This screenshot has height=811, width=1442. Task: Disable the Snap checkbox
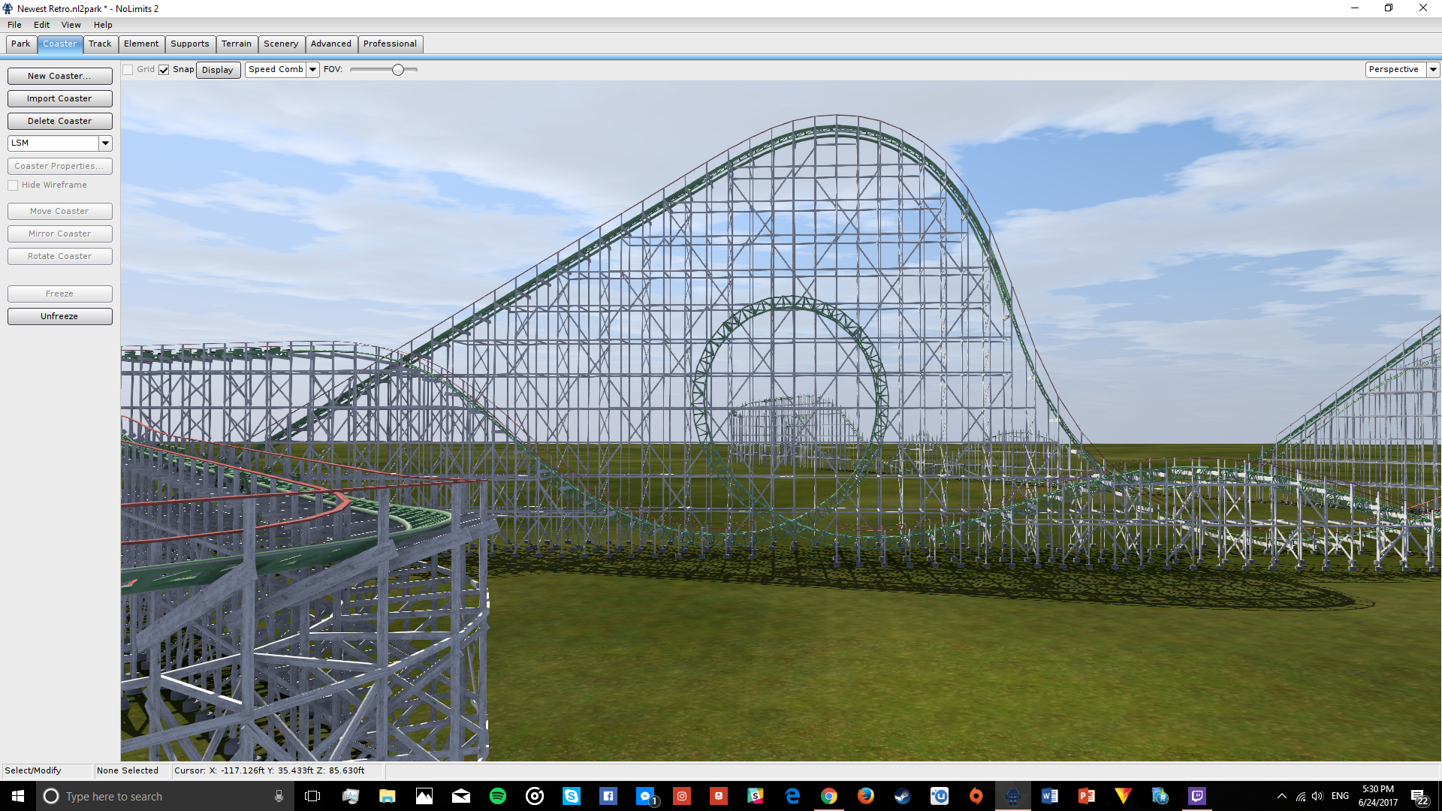pos(164,70)
